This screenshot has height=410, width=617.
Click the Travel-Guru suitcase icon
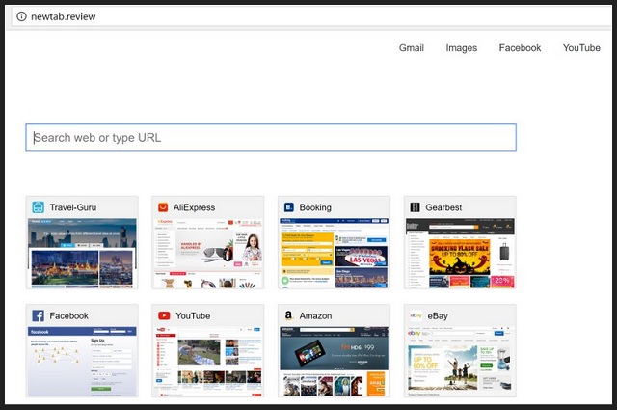39,207
